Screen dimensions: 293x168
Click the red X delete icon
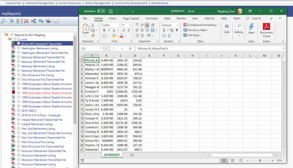(x=26, y=21)
